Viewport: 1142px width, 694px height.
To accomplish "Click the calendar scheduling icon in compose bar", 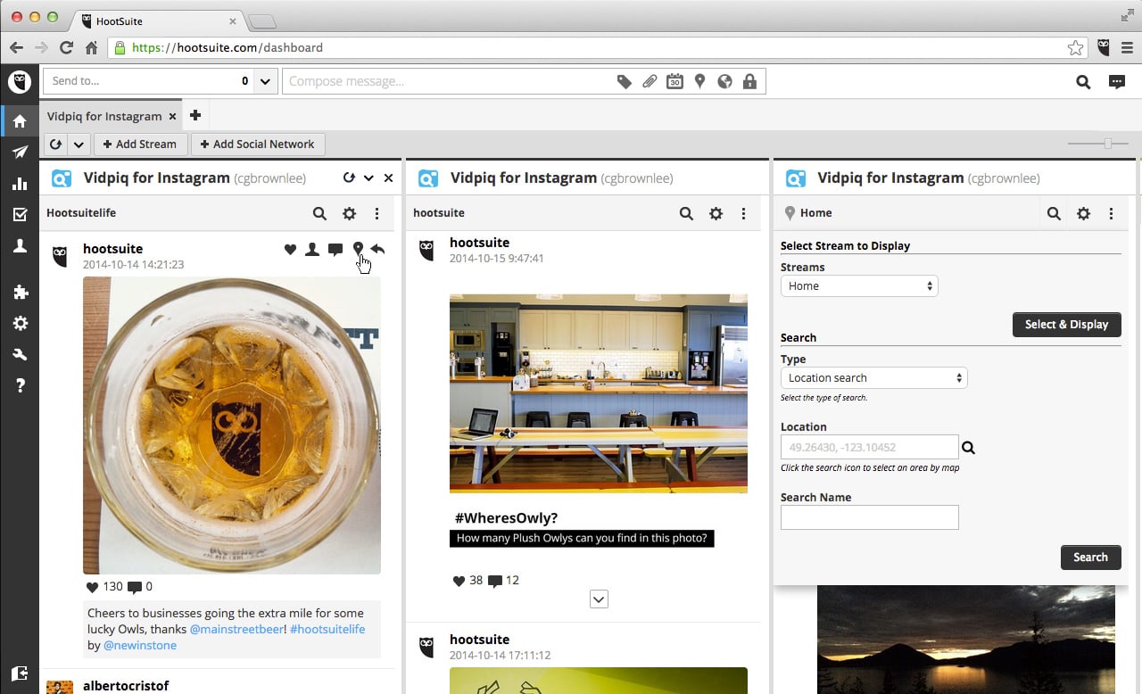I will 674,81.
